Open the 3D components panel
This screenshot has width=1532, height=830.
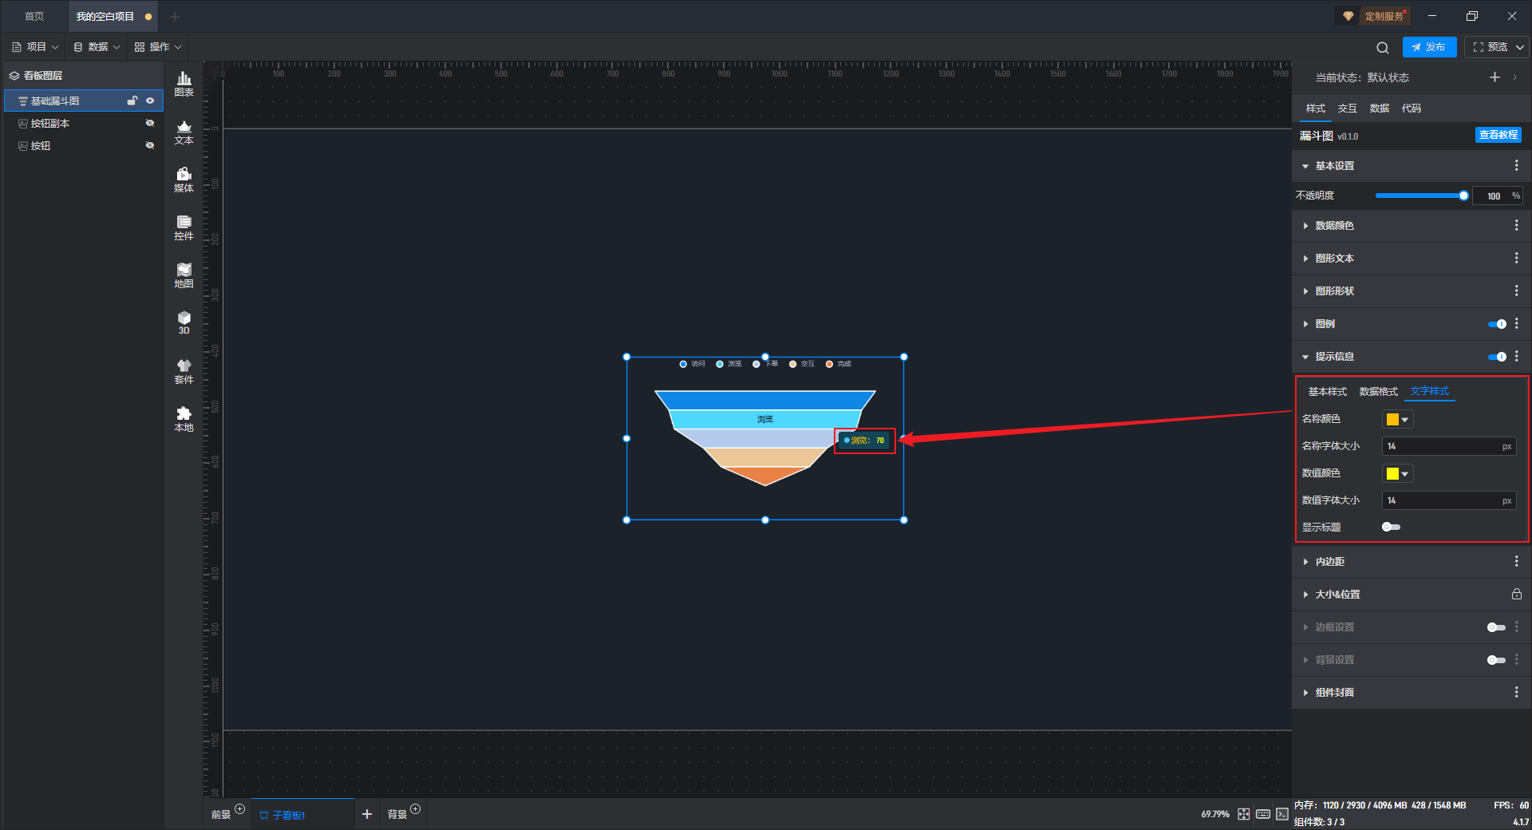coord(184,323)
